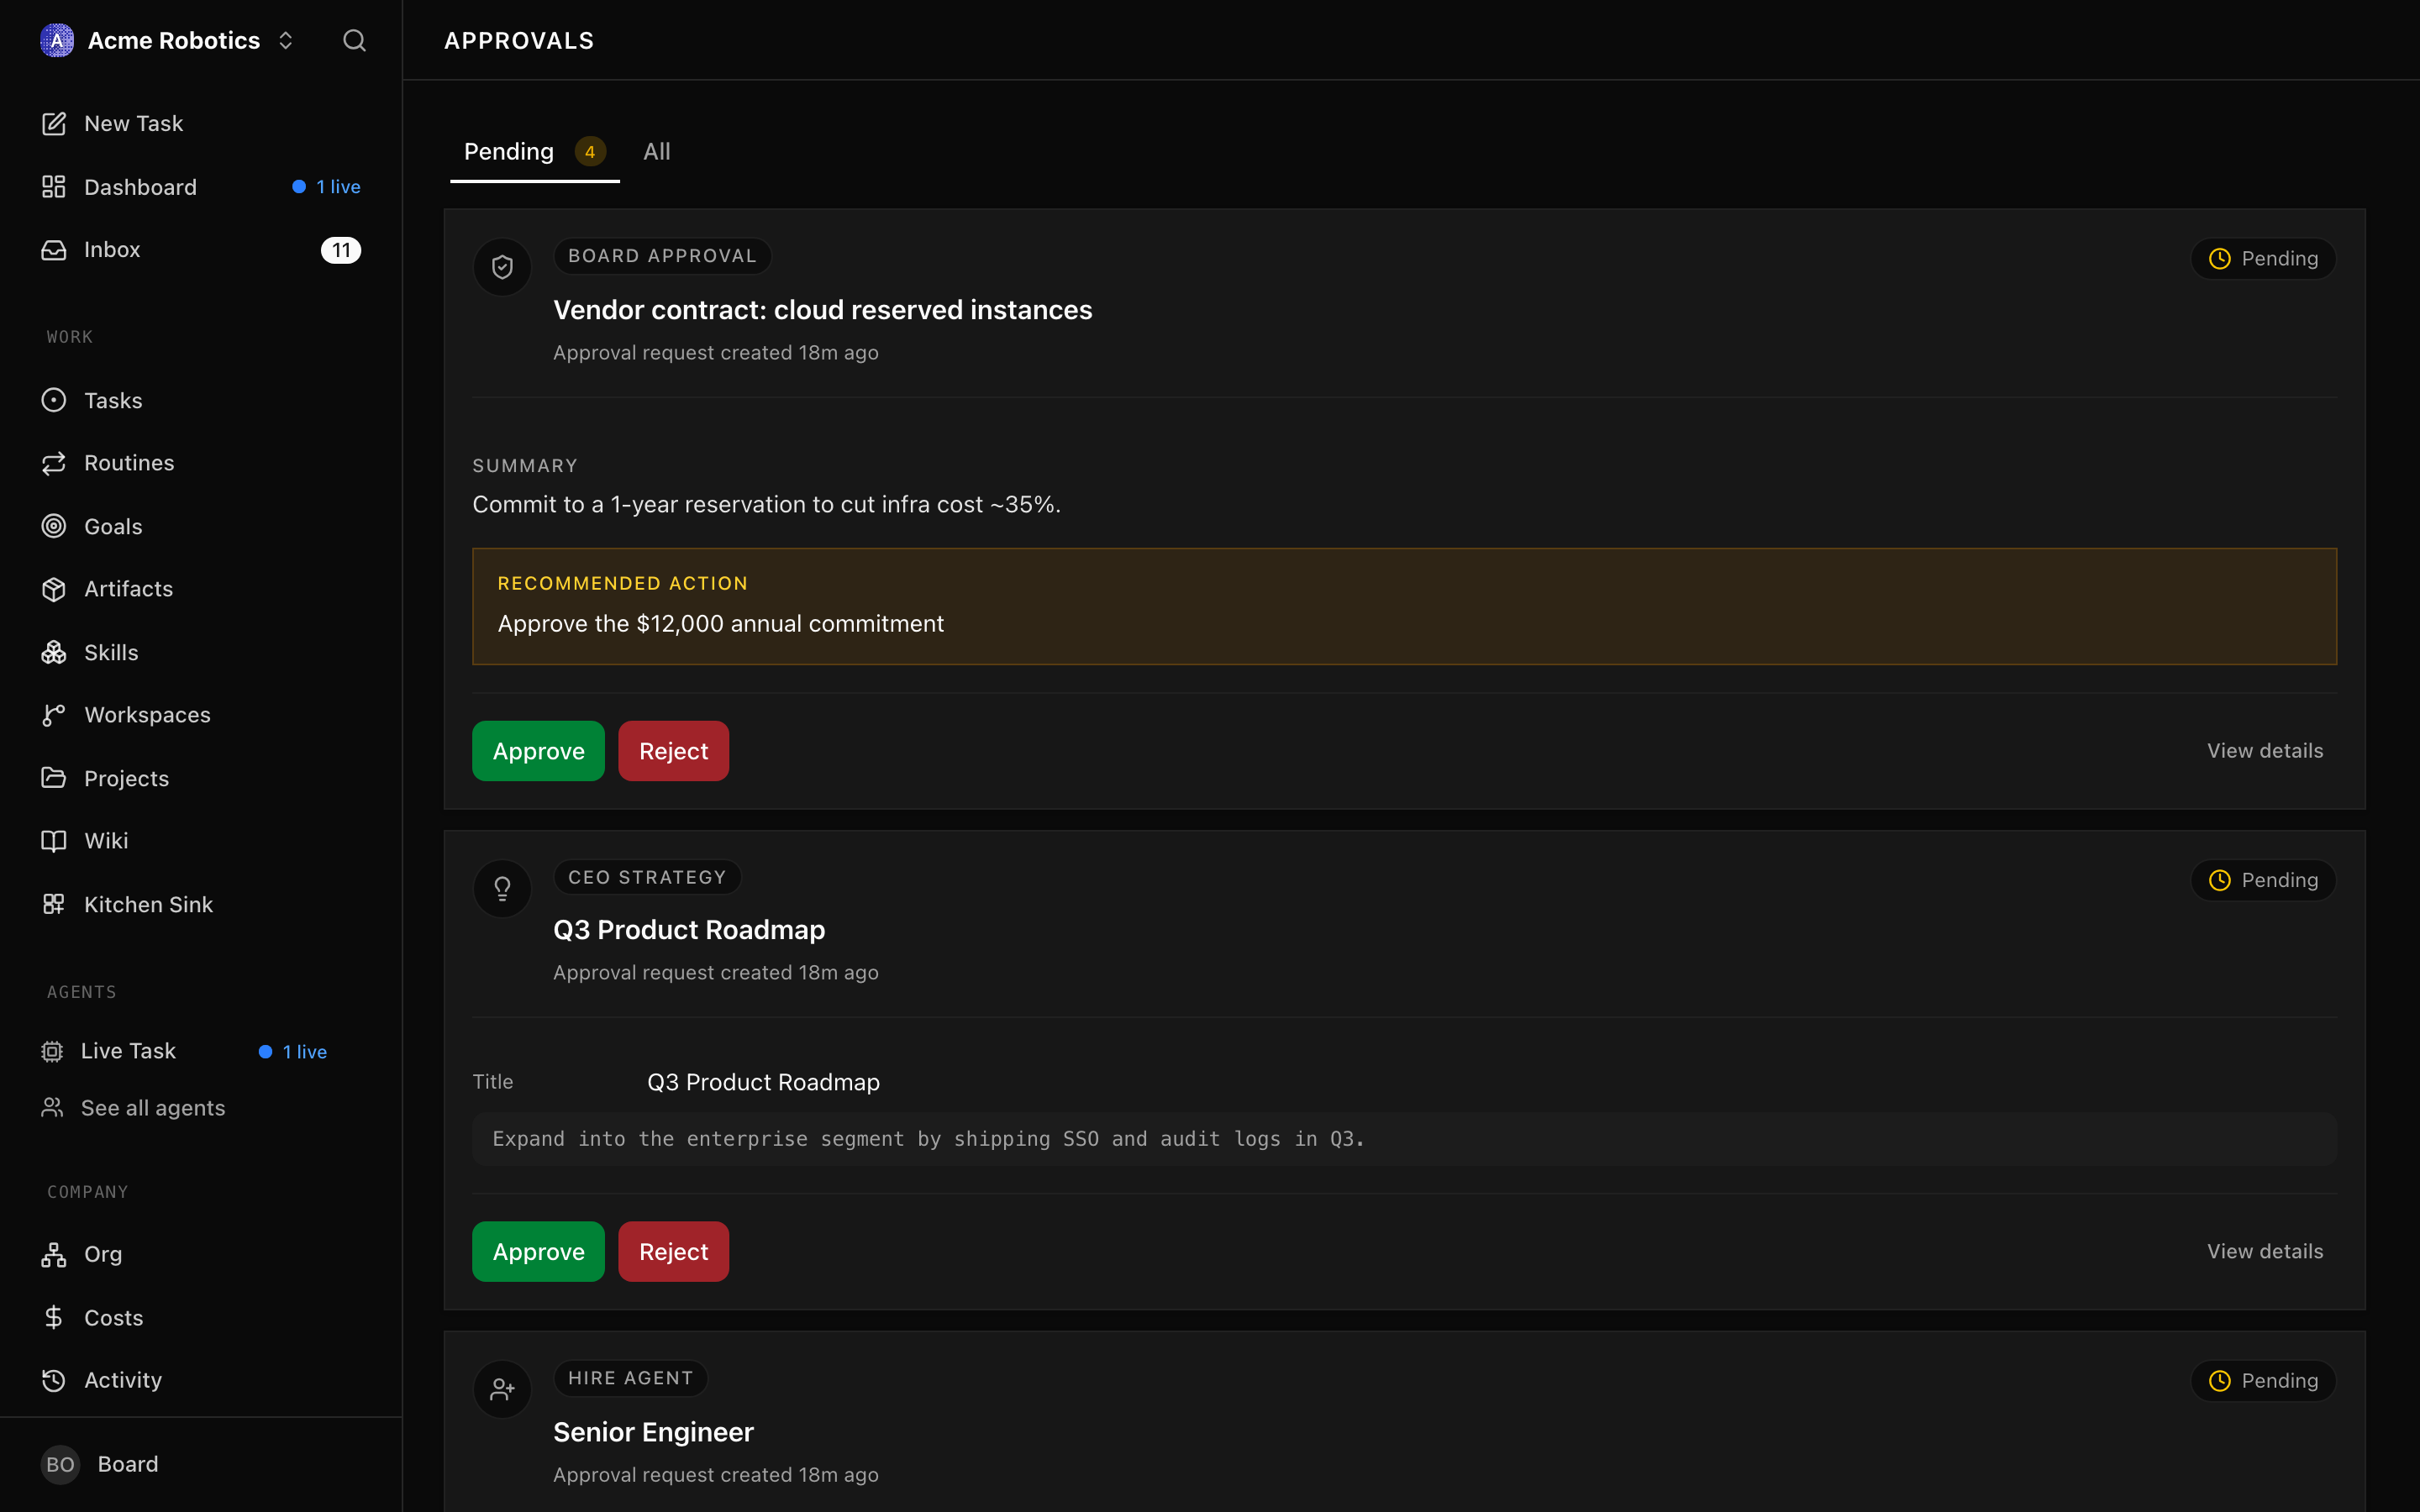Click the BO avatar for Board
Image resolution: width=2420 pixels, height=1512 pixels.
(x=60, y=1464)
